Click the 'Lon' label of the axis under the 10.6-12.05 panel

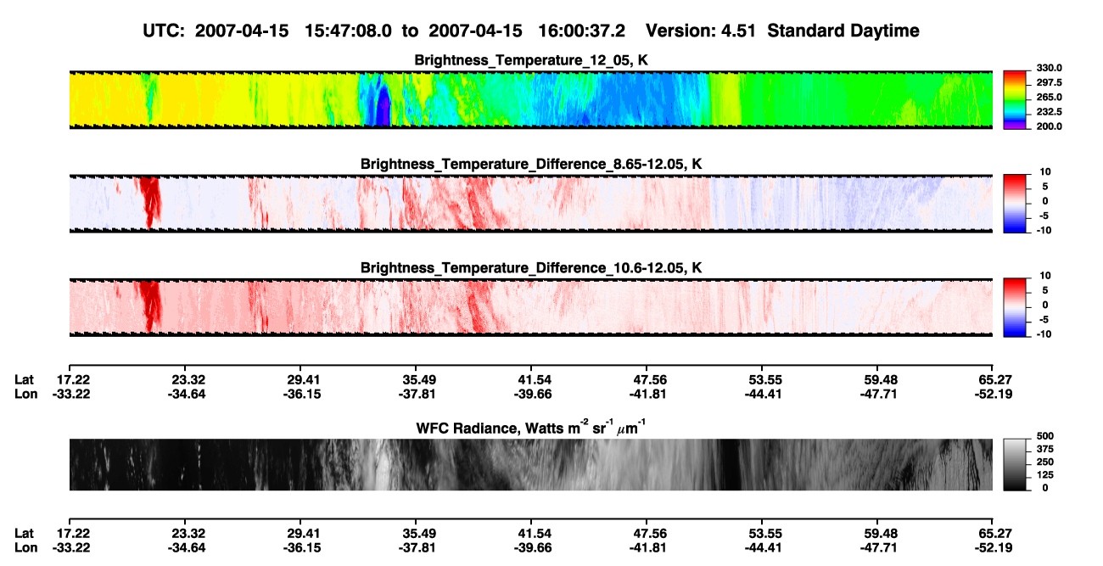tap(25, 394)
